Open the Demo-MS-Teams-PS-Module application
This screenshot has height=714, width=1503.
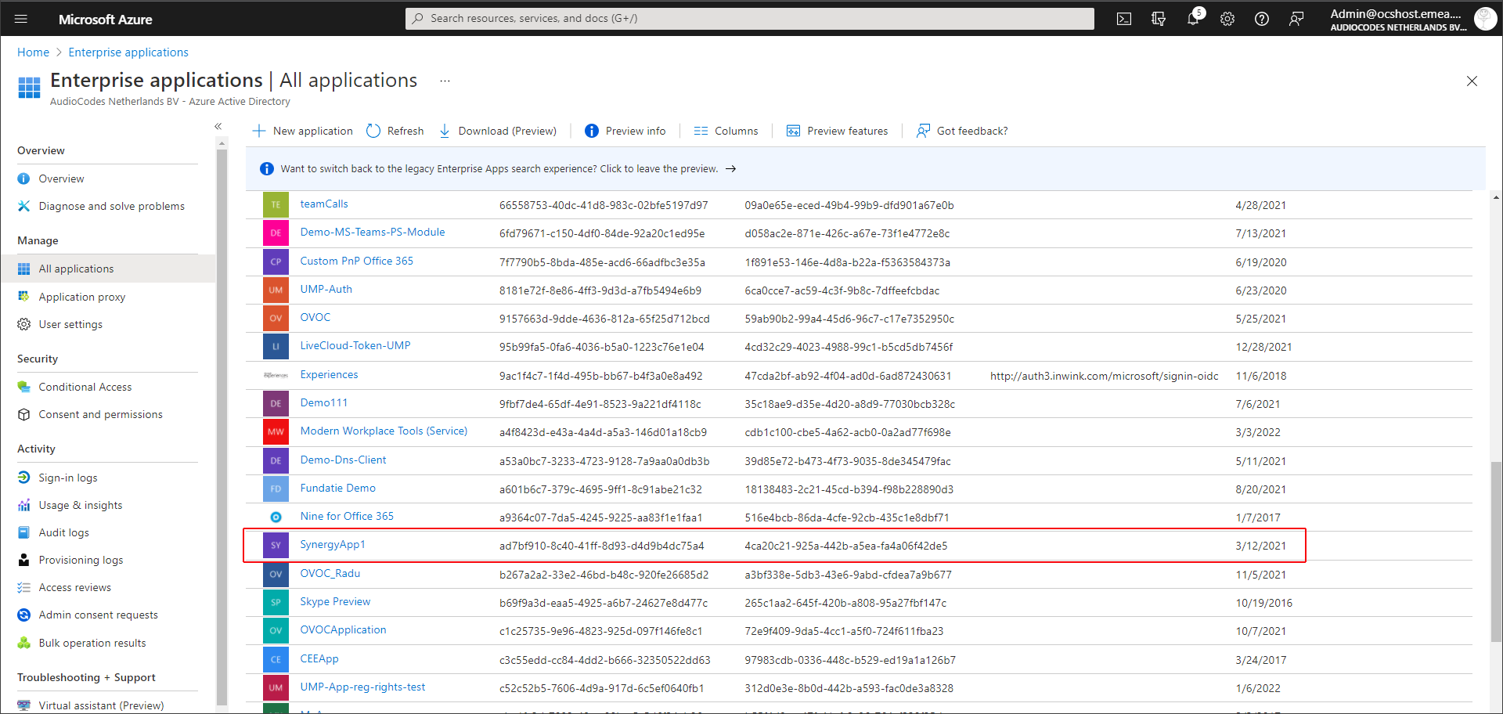pos(373,232)
